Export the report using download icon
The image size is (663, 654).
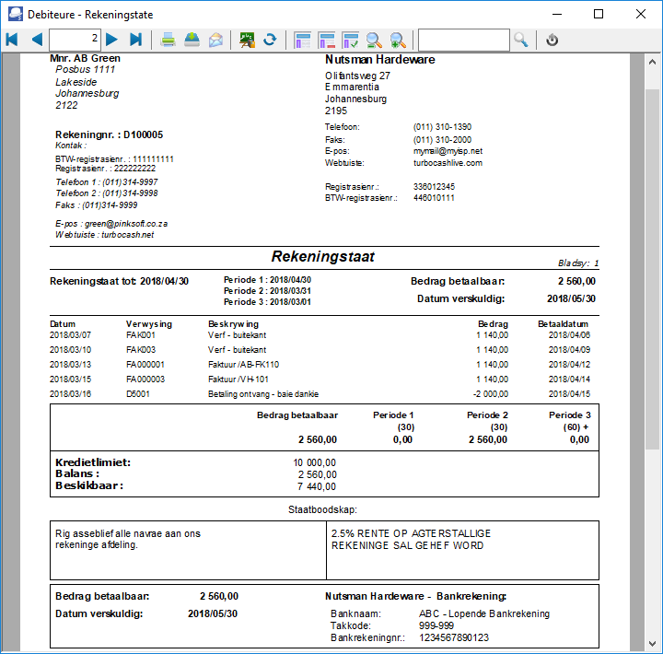pos(192,40)
